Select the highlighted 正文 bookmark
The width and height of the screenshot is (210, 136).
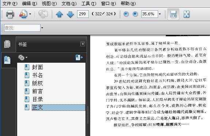point(58,108)
